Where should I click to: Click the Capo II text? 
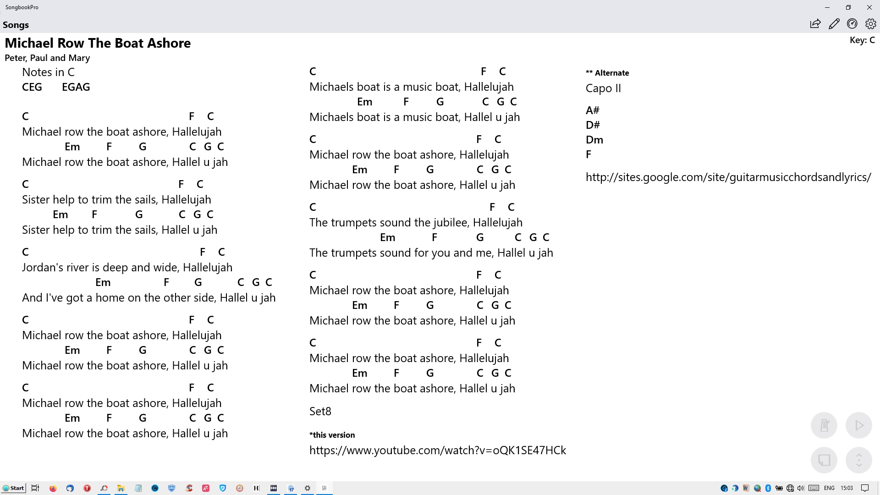pos(603,88)
